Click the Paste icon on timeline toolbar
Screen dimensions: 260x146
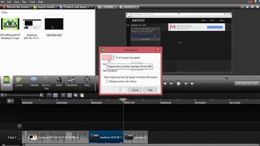pyautogui.click(x=82, y=95)
